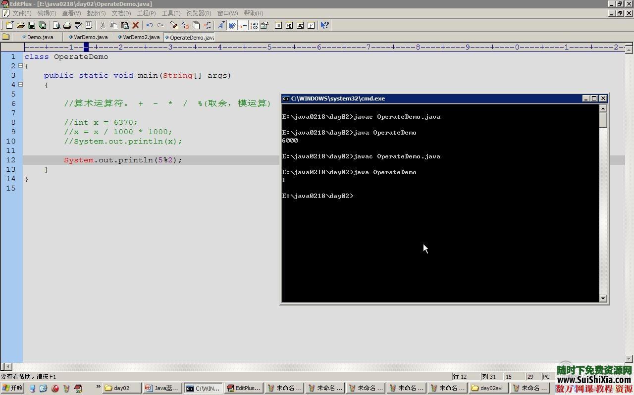Open the 搜索(S) menu
Screen dimensions: 634x395
pyautogui.click(x=96, y=13)
